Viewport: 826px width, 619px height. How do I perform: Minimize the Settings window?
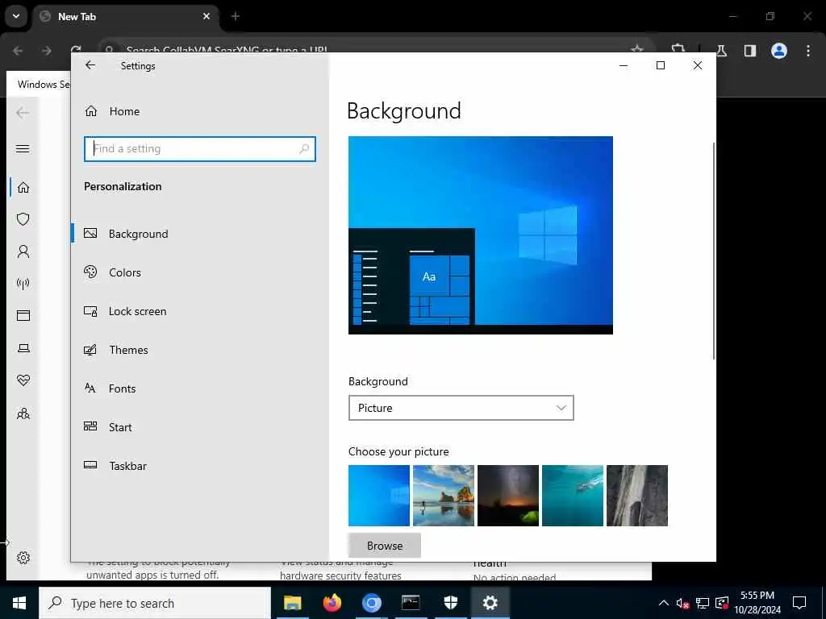click(624, 65)
